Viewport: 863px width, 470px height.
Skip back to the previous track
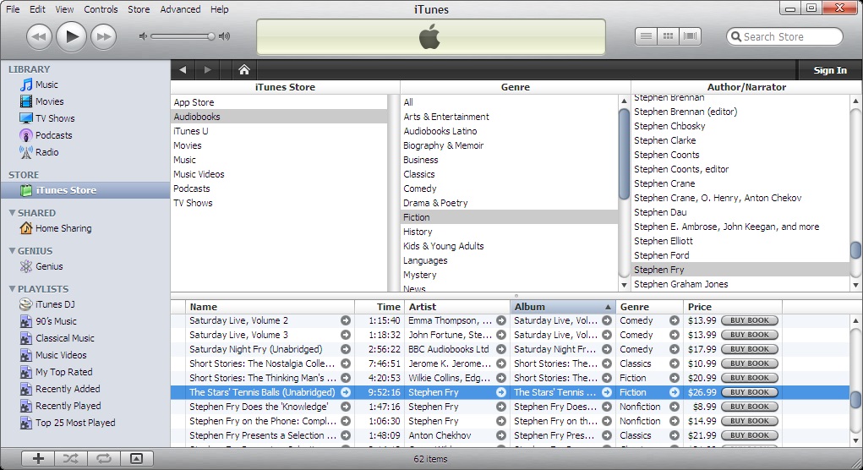click(39, 37)
